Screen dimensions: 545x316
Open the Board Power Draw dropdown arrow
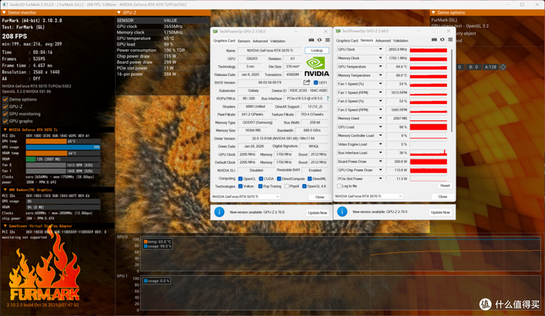[x=380, y=162]
